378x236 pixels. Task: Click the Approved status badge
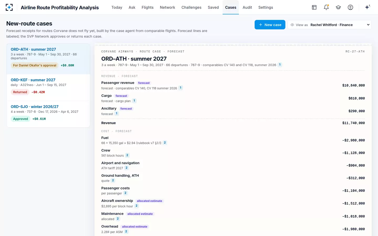click(x=20, y=119)
